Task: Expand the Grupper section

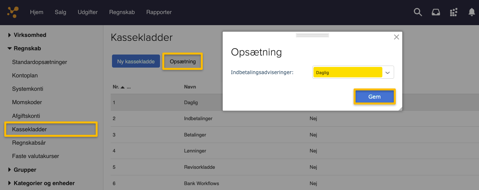Action: [x=24, y=169]
